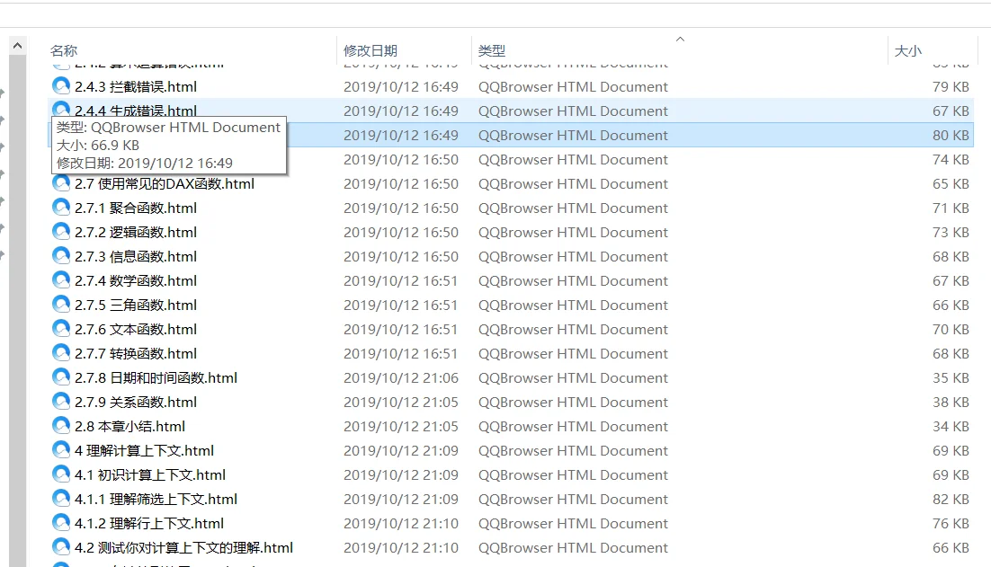The height and width of the screenshot is (567, 991).
Task: Click the 79 KB size value
Action: pyautogui.click(x=951, y=86)
